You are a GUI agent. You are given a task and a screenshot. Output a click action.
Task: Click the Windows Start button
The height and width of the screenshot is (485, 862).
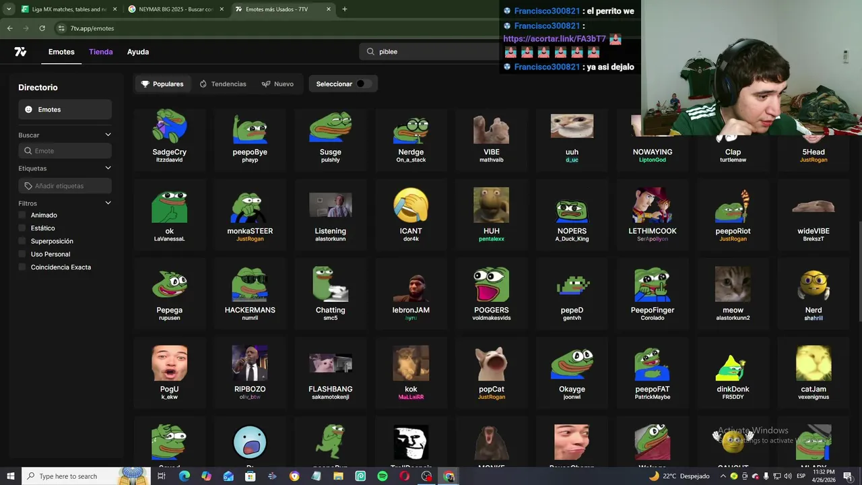tap(10, 476)
